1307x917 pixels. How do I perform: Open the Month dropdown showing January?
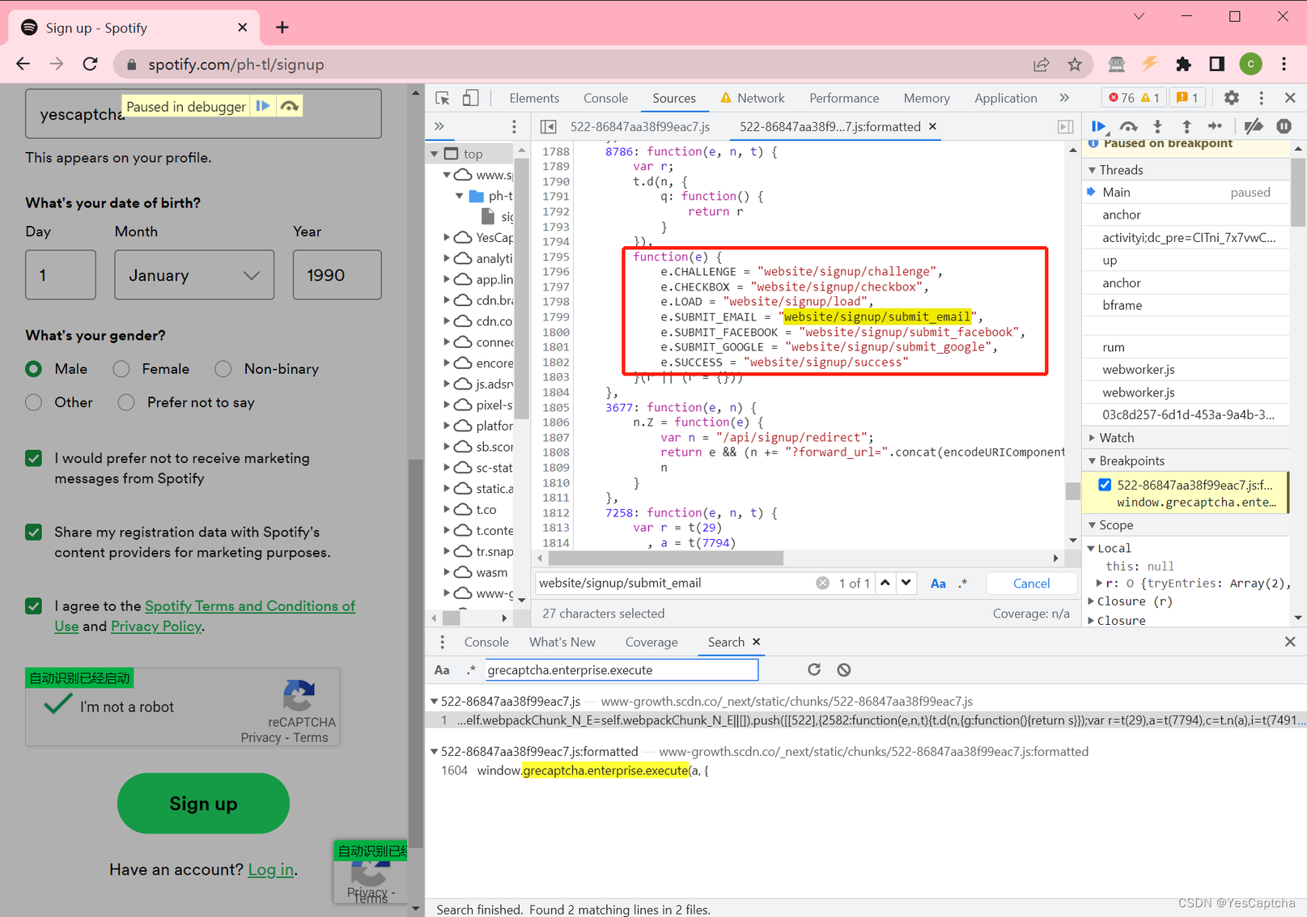coord(194,275)
